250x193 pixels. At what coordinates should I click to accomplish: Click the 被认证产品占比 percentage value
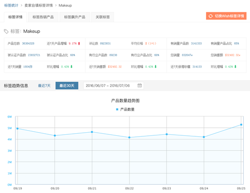click(73, 55)
